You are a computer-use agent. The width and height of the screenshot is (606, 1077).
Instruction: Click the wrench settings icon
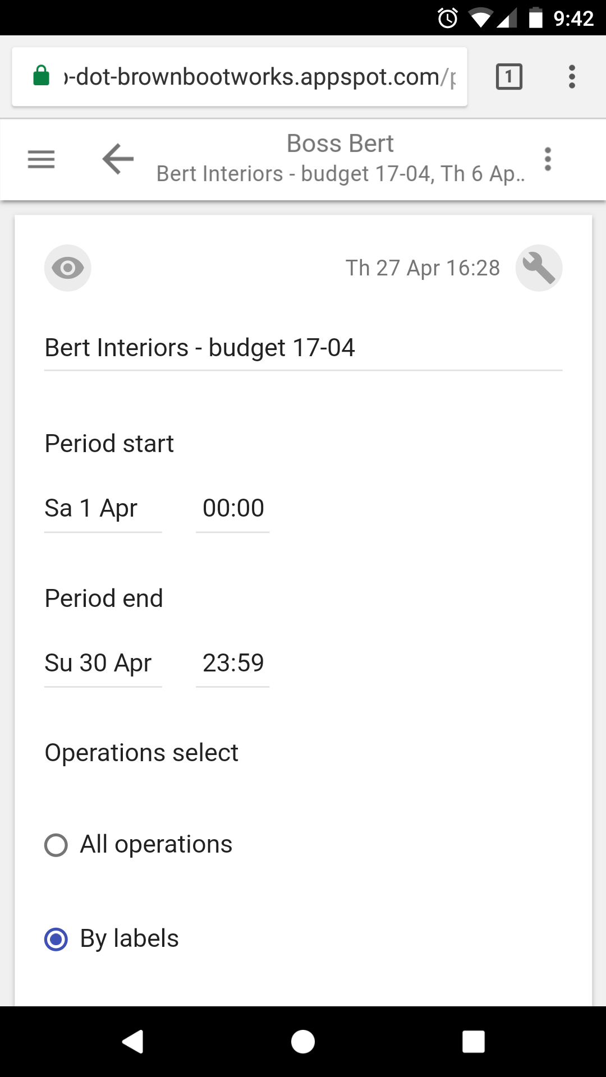[x=539, y=268]
